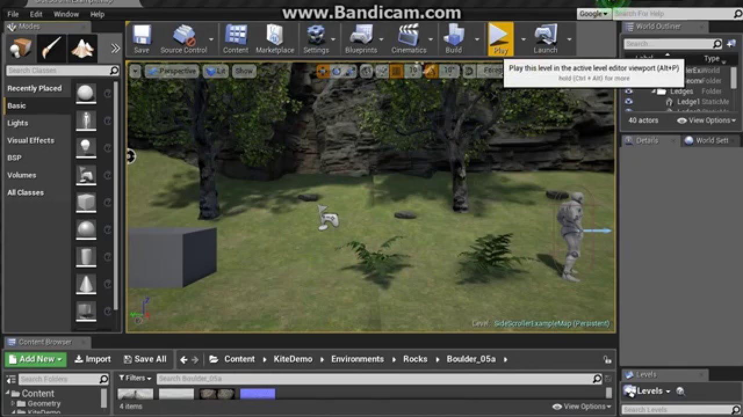The height and width of the screenshot is (417, 743).
Task: Open the Show viewport menu
Action: [x=244, y=71]
